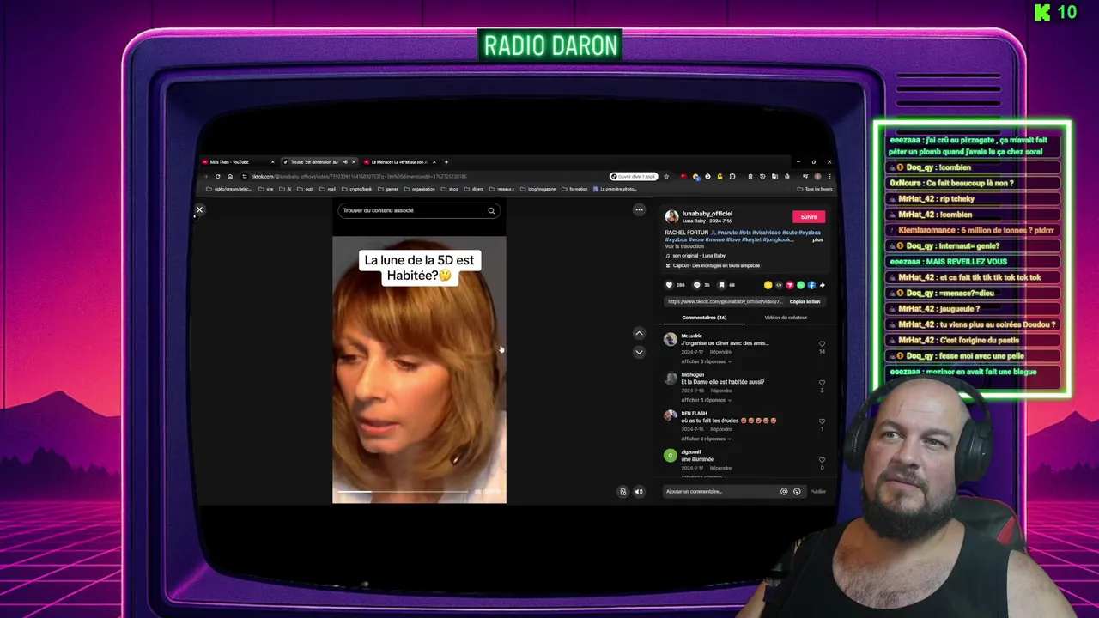The height and width of the screenshot is (618, 1099).
Task: Click 'Ouvrir dans l'appli' button in address bar
Action: point(634,176)
